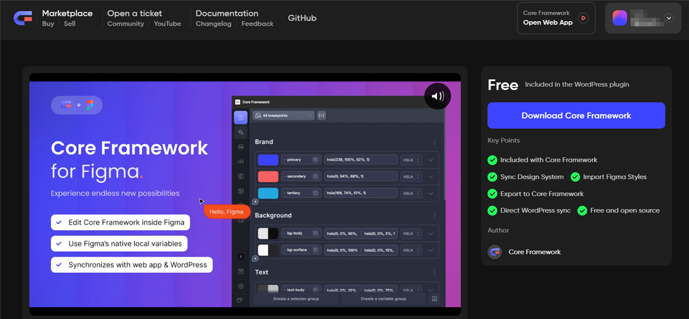
Task: View the Changelog link
Action: coord(213,24)
